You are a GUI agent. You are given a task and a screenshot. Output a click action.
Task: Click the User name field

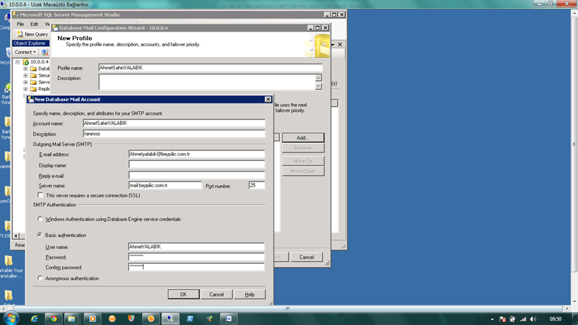click(x=197, y=246)
